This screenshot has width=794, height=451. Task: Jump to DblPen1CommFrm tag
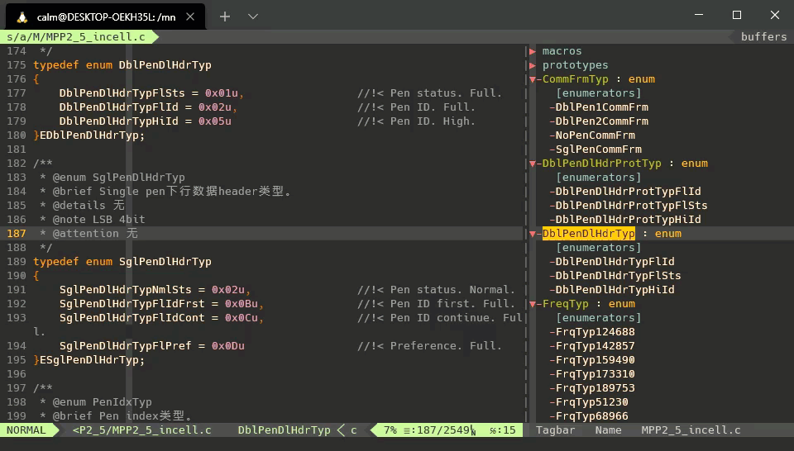tap(601, 107)
